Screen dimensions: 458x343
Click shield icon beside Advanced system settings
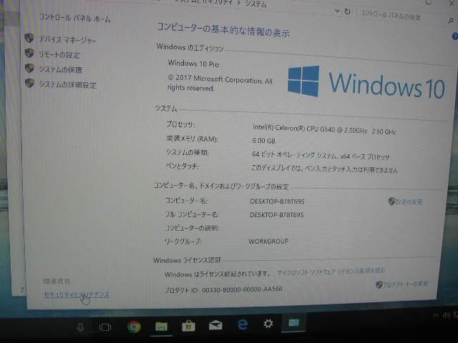(29, 83)
